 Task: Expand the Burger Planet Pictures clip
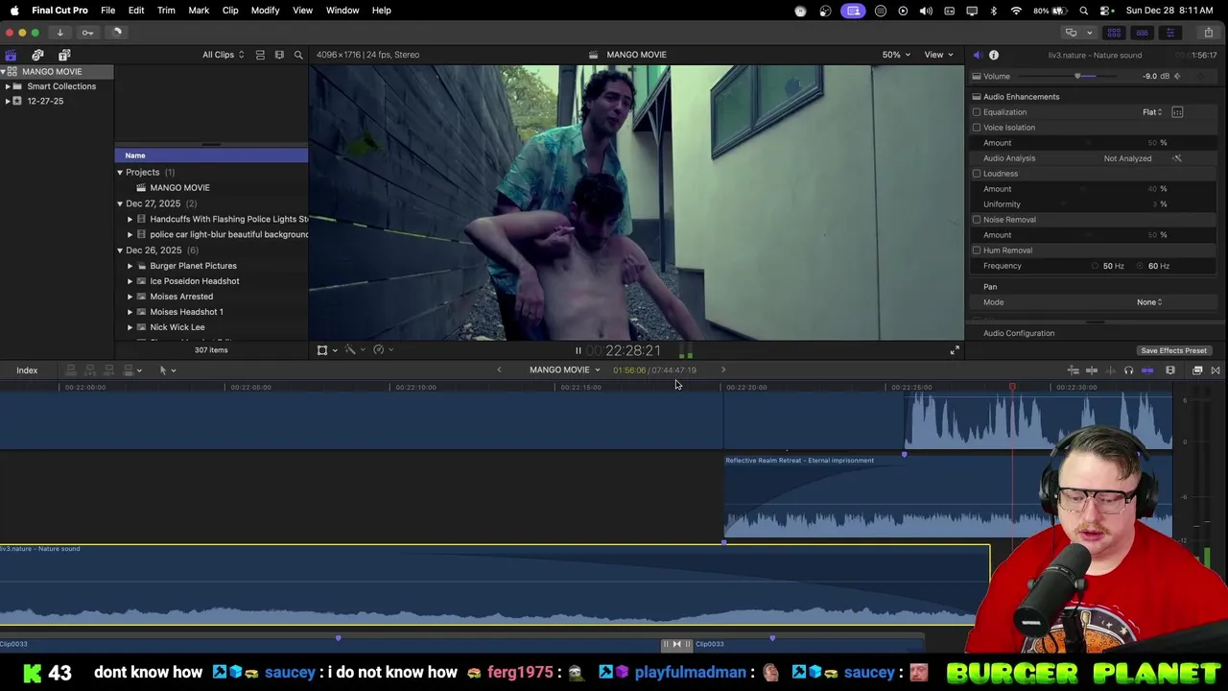(130, 266)
